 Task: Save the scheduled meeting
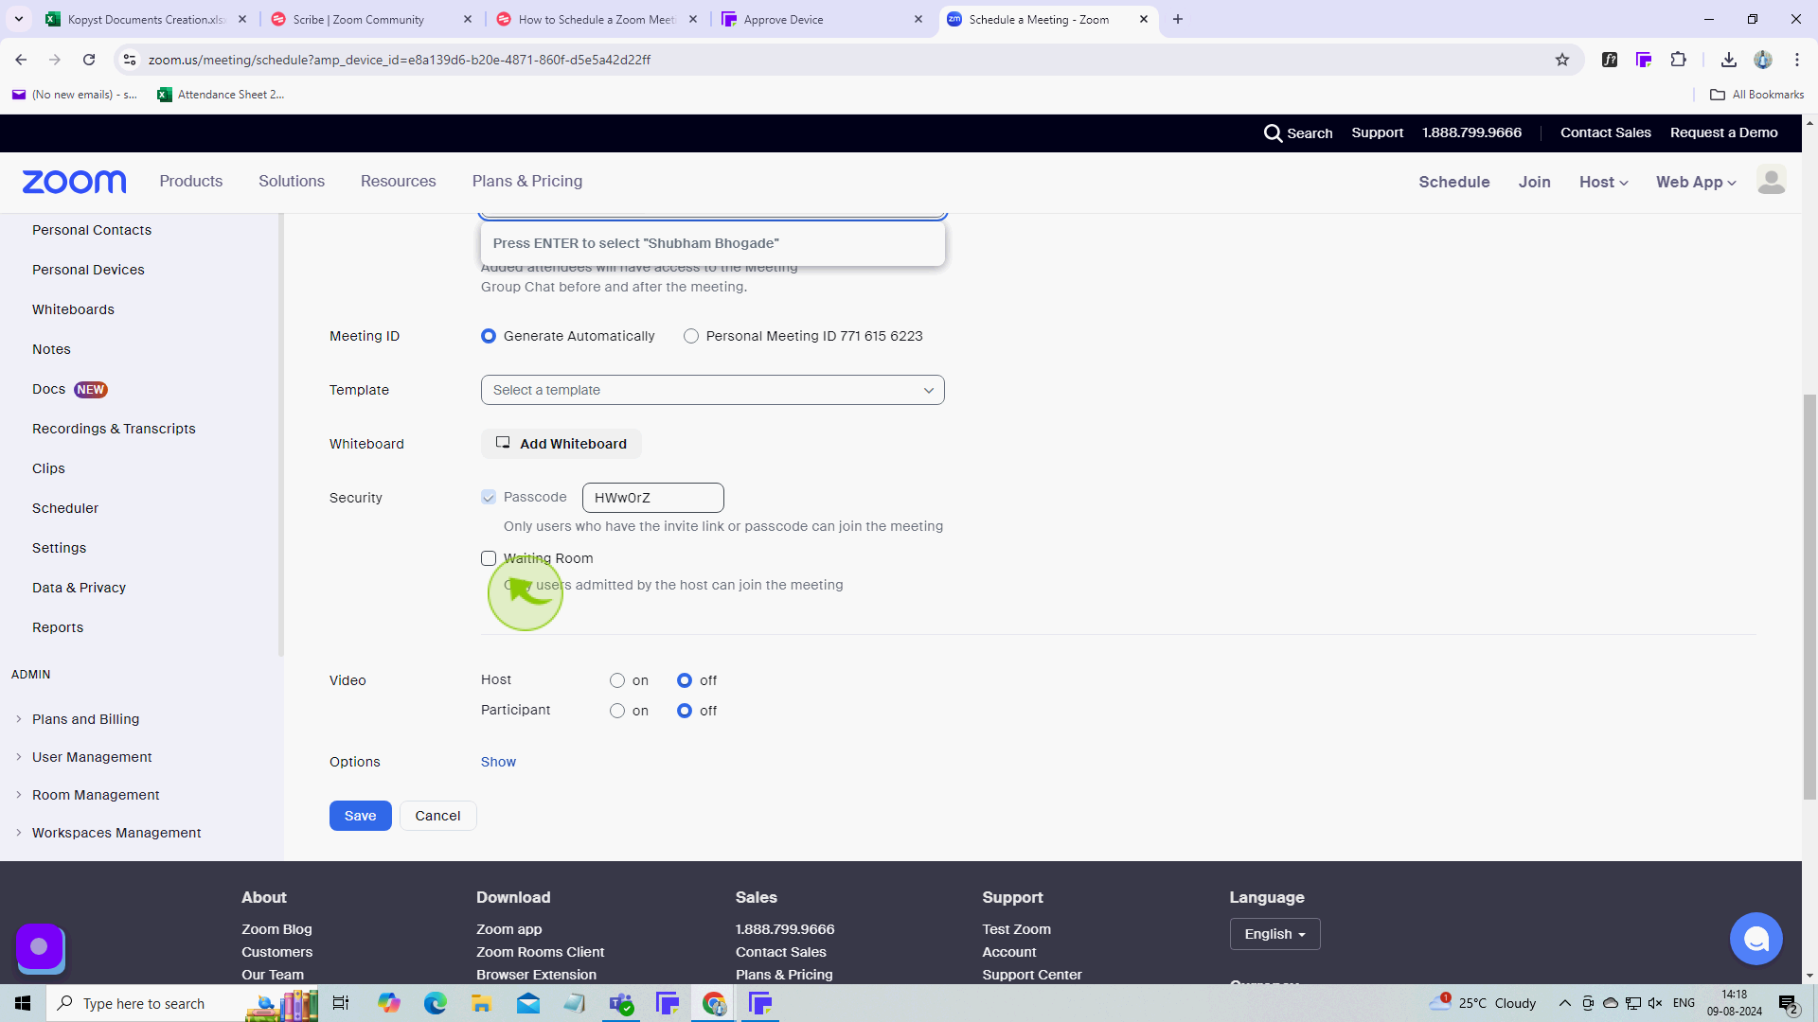point(360,816)
